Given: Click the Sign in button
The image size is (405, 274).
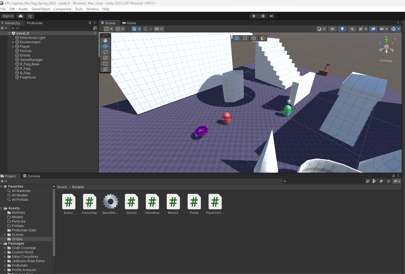Looking at the screenshot, I should pyautogui.click(x=8, y=16).
